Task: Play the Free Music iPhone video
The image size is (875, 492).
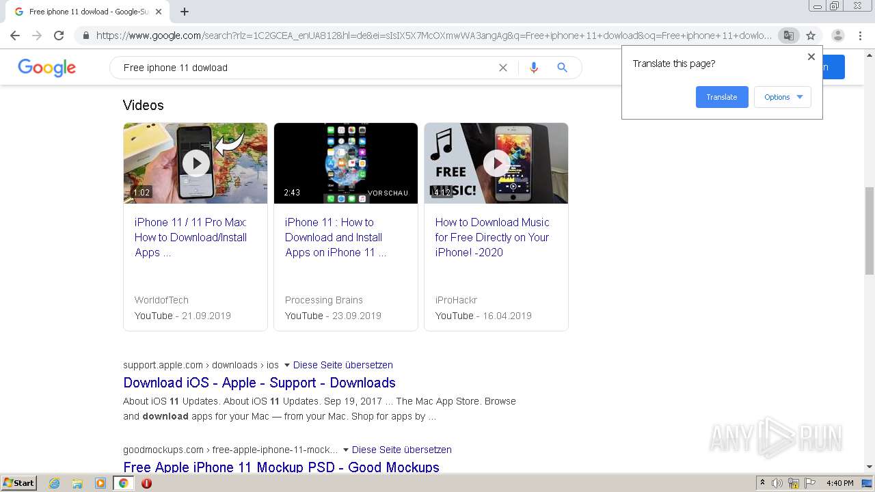Action: 496,163
